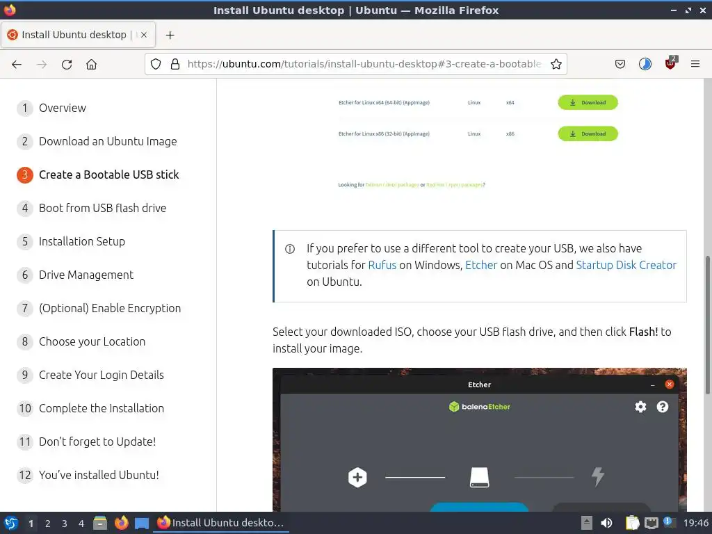Screen dimensions: 712x534
Task: Reload the current page
Action: click(67, 65)
